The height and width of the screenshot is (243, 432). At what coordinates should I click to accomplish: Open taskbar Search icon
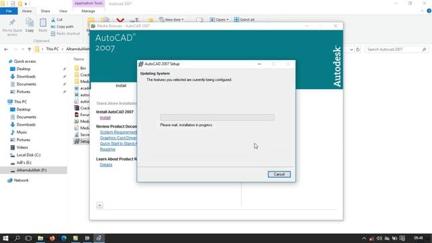pos(17,238)
